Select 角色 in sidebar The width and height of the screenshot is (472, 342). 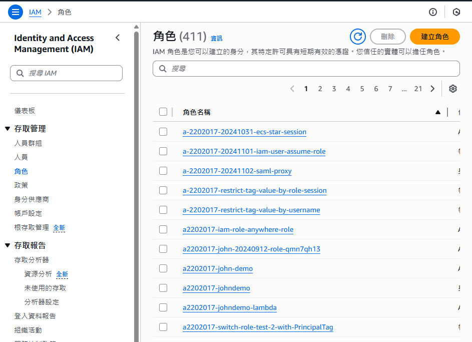click(21, 171)
